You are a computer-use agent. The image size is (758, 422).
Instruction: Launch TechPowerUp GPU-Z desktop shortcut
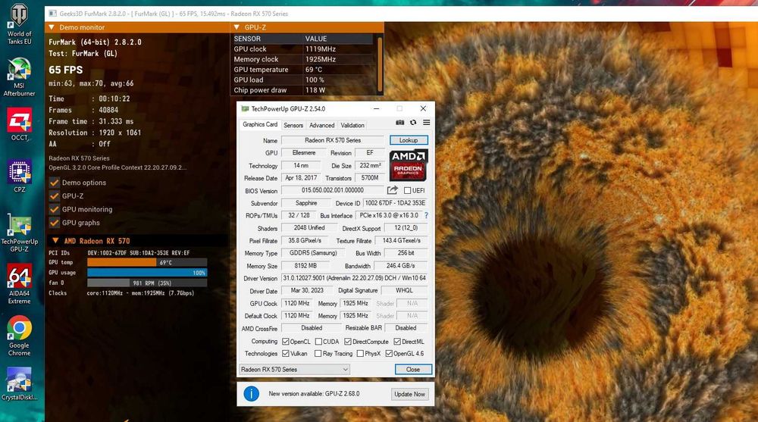(20, 234)
